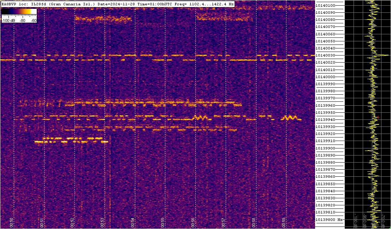
Task: Click the 10139810 frequency scale label
Action: [x=325, y=212]
